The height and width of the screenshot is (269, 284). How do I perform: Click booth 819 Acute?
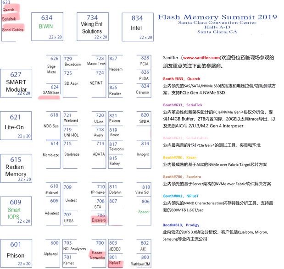[x=116, y=133]
